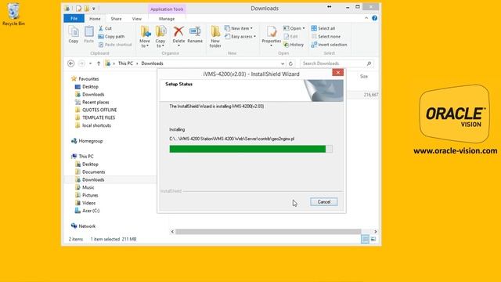The width and height of the screenshot is (501, 282).
Task: Collapse the ribbon with the chevron
Action: click(x=366, y=18)
